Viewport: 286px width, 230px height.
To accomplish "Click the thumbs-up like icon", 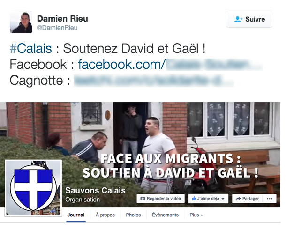I will (x=194, y=199).
